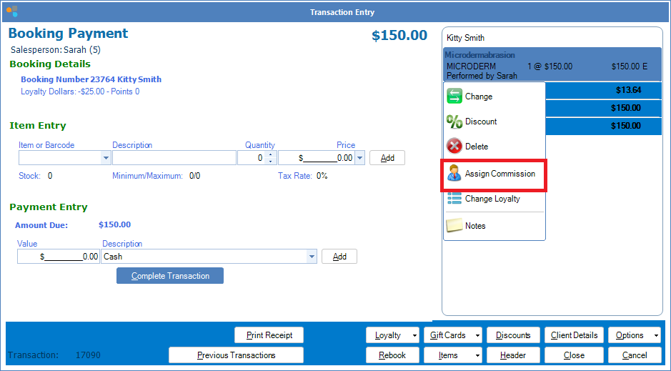Viewport: 671px width, 371px height.
Task: Select Assign Commission menu entry
Action: point(499,174)
